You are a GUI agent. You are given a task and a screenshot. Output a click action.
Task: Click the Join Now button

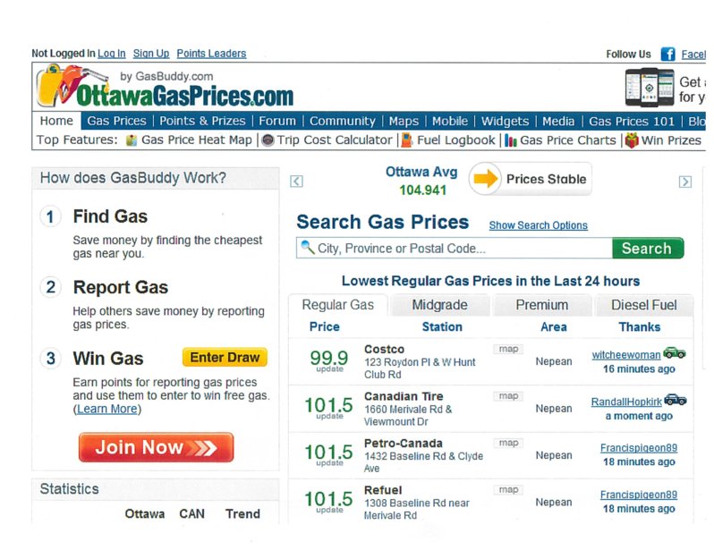point(156,447)
